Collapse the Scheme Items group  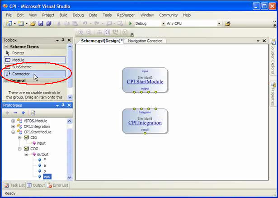[6, 47]
